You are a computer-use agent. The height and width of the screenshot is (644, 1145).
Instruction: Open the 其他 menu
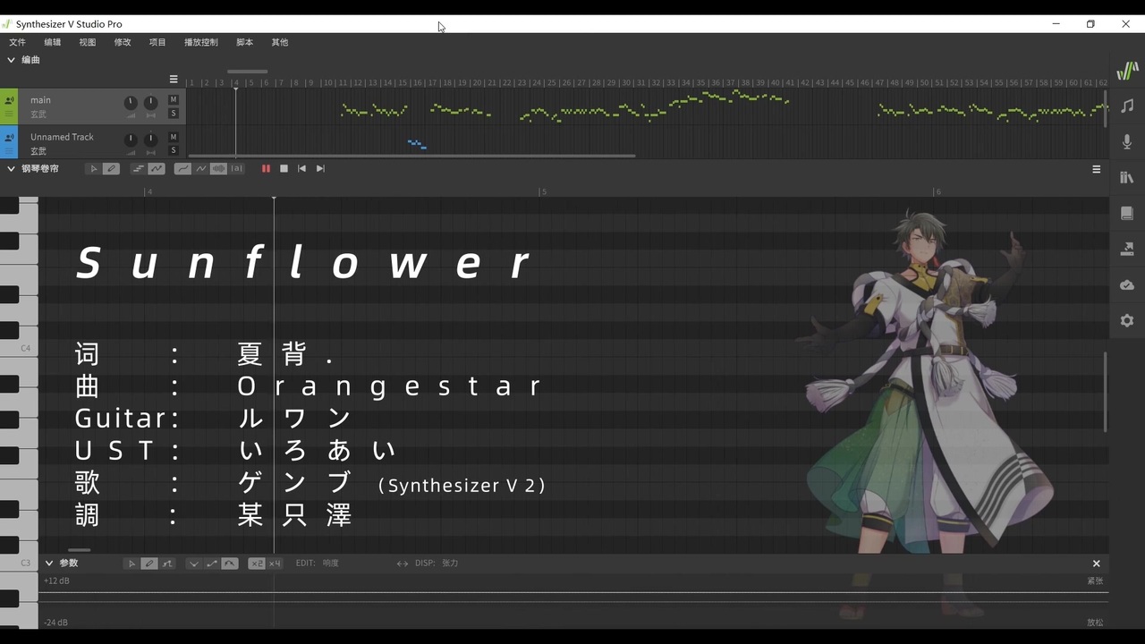(280, 42)
